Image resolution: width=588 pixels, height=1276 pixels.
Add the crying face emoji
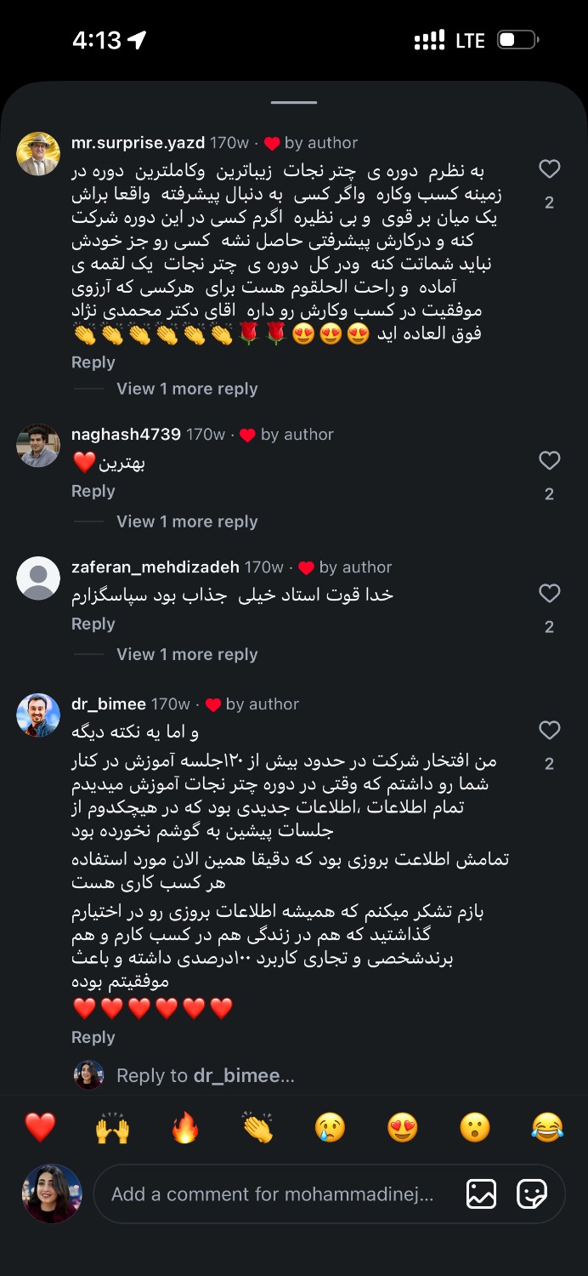[330, 1128]
